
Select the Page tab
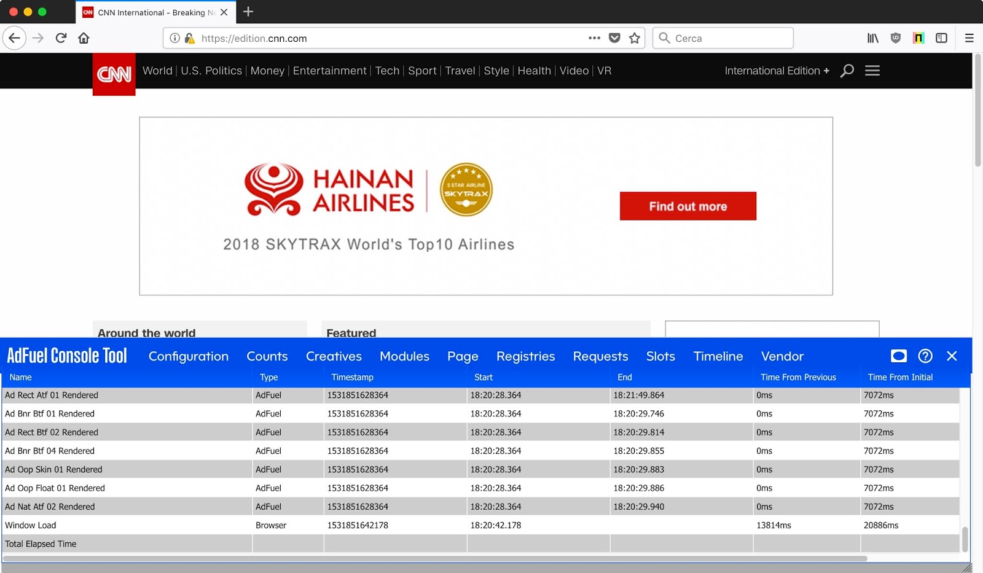[x=463, y=356]
